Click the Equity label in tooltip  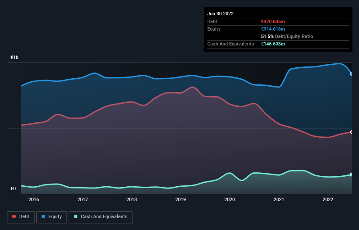[x=214, y=29]
